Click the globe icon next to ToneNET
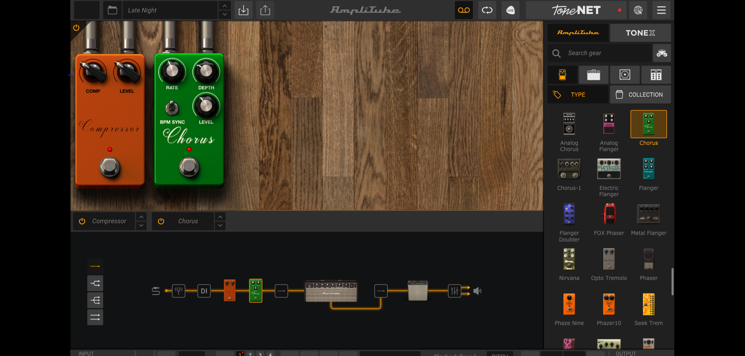The height and width of the screenshot is (356, 745). point(638,10)
